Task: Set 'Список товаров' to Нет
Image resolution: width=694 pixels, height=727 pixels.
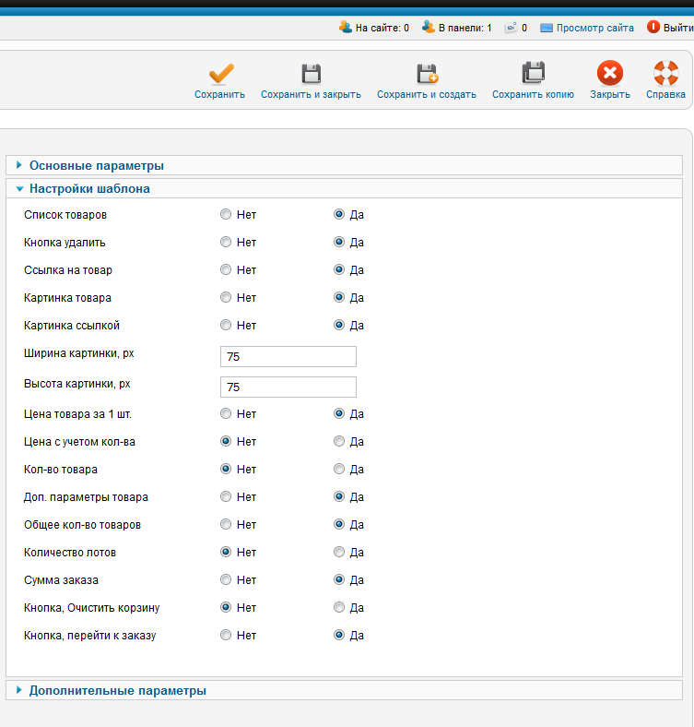Action: click(x=226, y=215)
